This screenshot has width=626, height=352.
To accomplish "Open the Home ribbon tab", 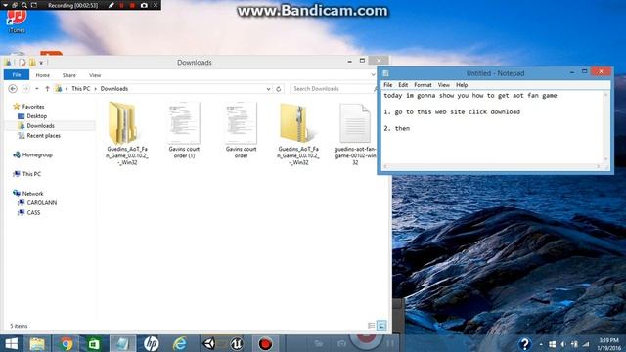I will pyautogui.click(x=43, y=75).
